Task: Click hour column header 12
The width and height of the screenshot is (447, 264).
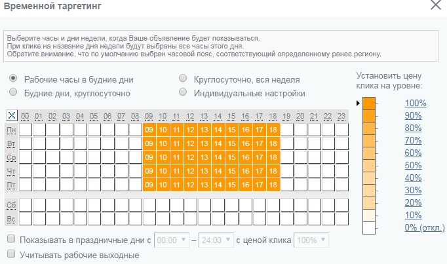Action: (190, 116)
